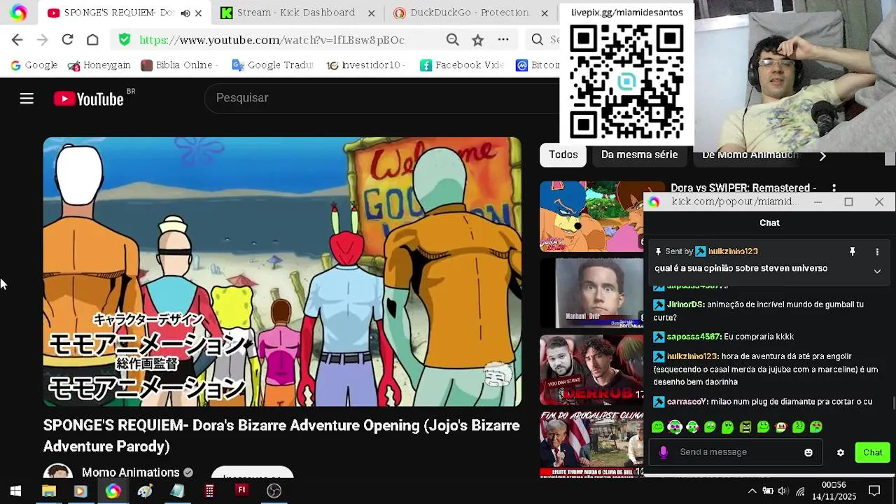Open the Fim do Apocalipse Climático thumbnail
The image size is (896, 504).
[x=591, y=444]
